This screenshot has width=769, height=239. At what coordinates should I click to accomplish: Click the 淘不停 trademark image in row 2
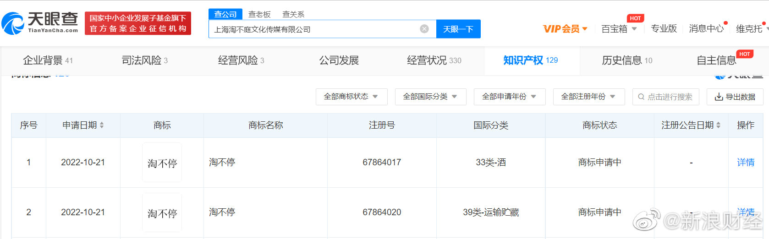point(162,212)
